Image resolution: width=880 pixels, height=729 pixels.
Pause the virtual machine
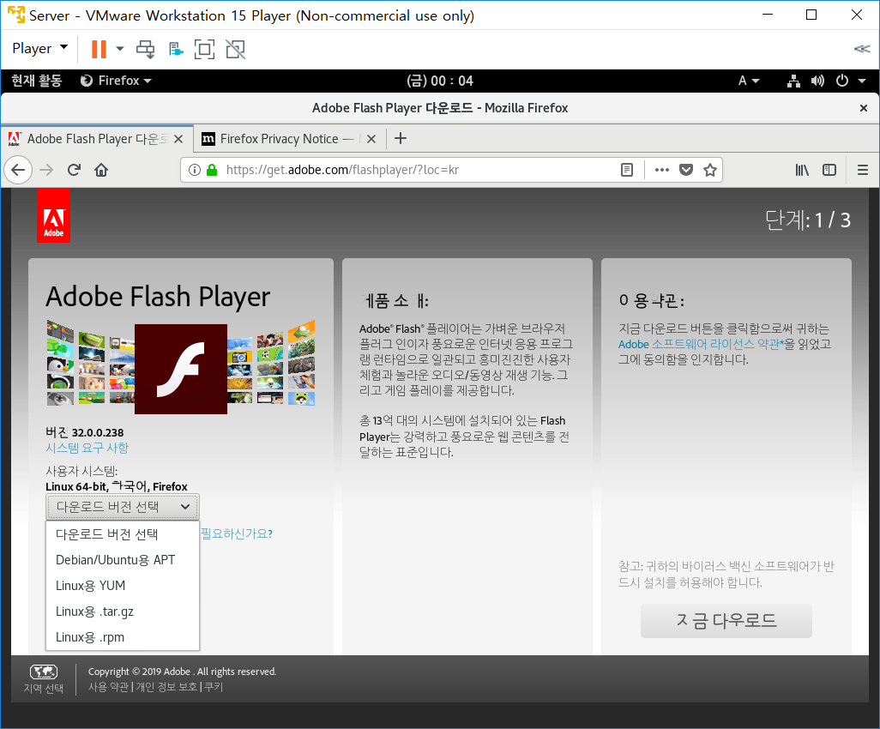point(99,49)
